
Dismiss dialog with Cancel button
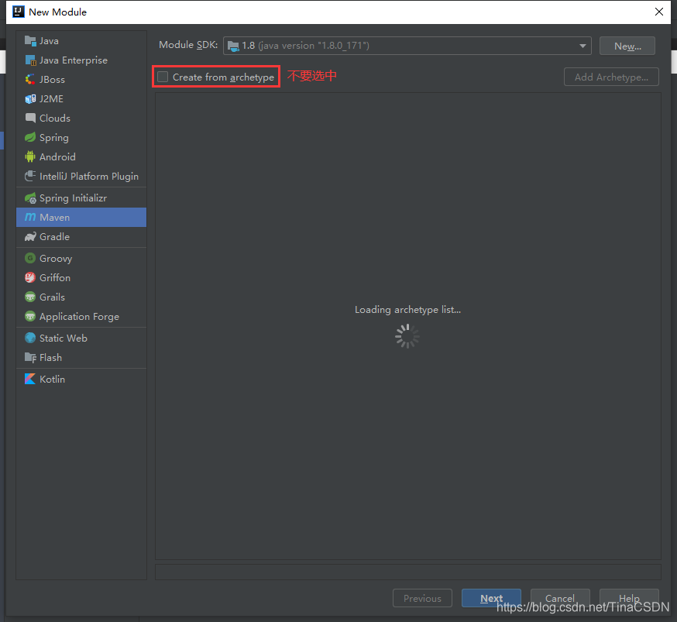tap(560, 598)
